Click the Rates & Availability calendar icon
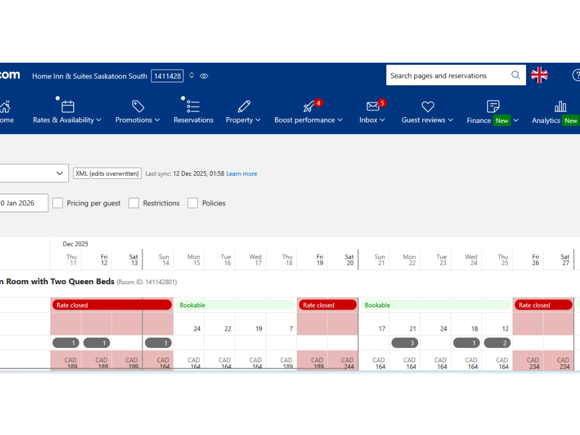Screen dimensions: 580x435 68,106
